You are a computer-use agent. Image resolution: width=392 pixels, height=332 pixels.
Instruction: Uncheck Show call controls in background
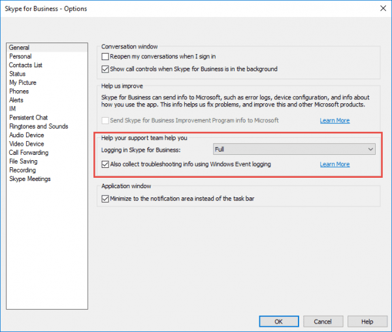[106, 69]
